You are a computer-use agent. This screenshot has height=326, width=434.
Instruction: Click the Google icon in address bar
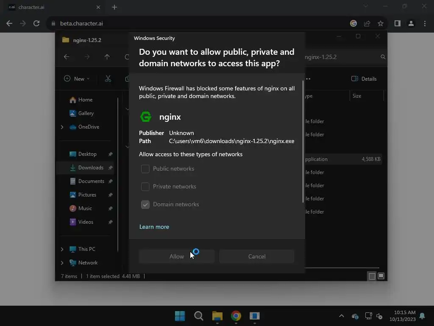point(353,24)
